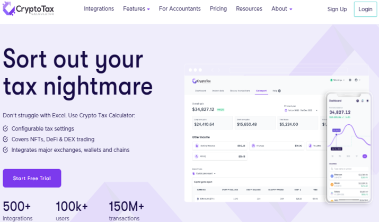Click the 34,827.12 balance on the phone mockup
Image resolution: width=379 pixels, height=222 pixels.
click(340, 113)
